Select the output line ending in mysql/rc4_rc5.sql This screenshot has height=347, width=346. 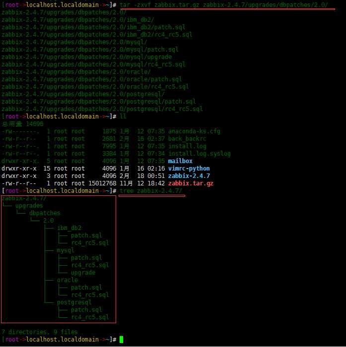pos(93,64)
